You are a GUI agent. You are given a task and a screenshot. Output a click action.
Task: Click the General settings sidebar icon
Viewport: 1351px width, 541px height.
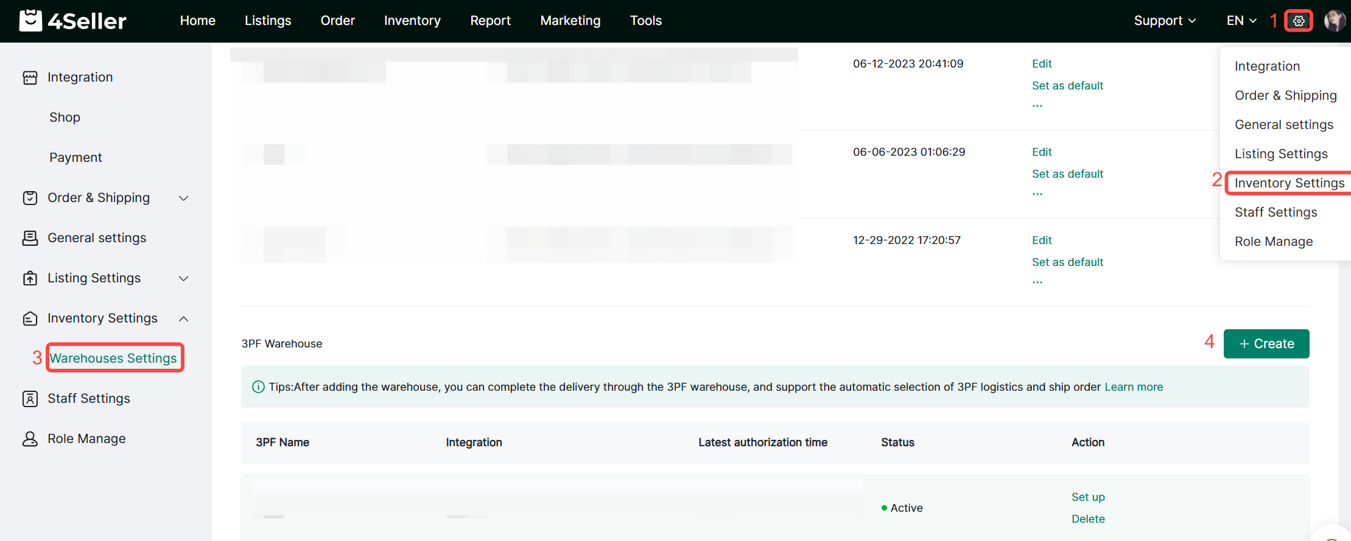pos(30,238)
